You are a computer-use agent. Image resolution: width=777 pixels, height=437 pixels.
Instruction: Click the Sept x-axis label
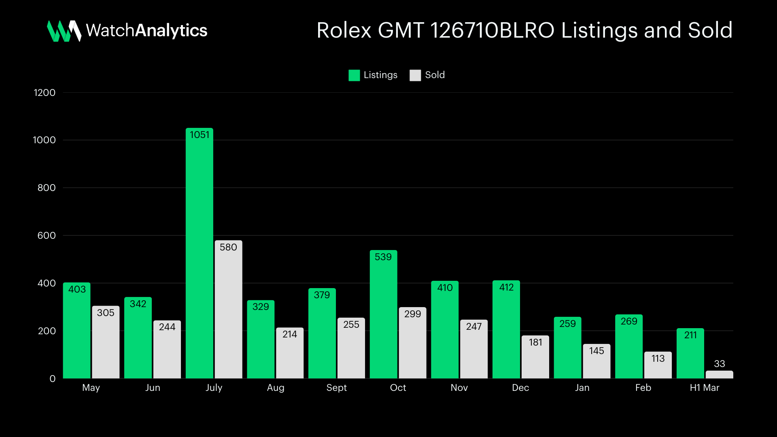336,388
